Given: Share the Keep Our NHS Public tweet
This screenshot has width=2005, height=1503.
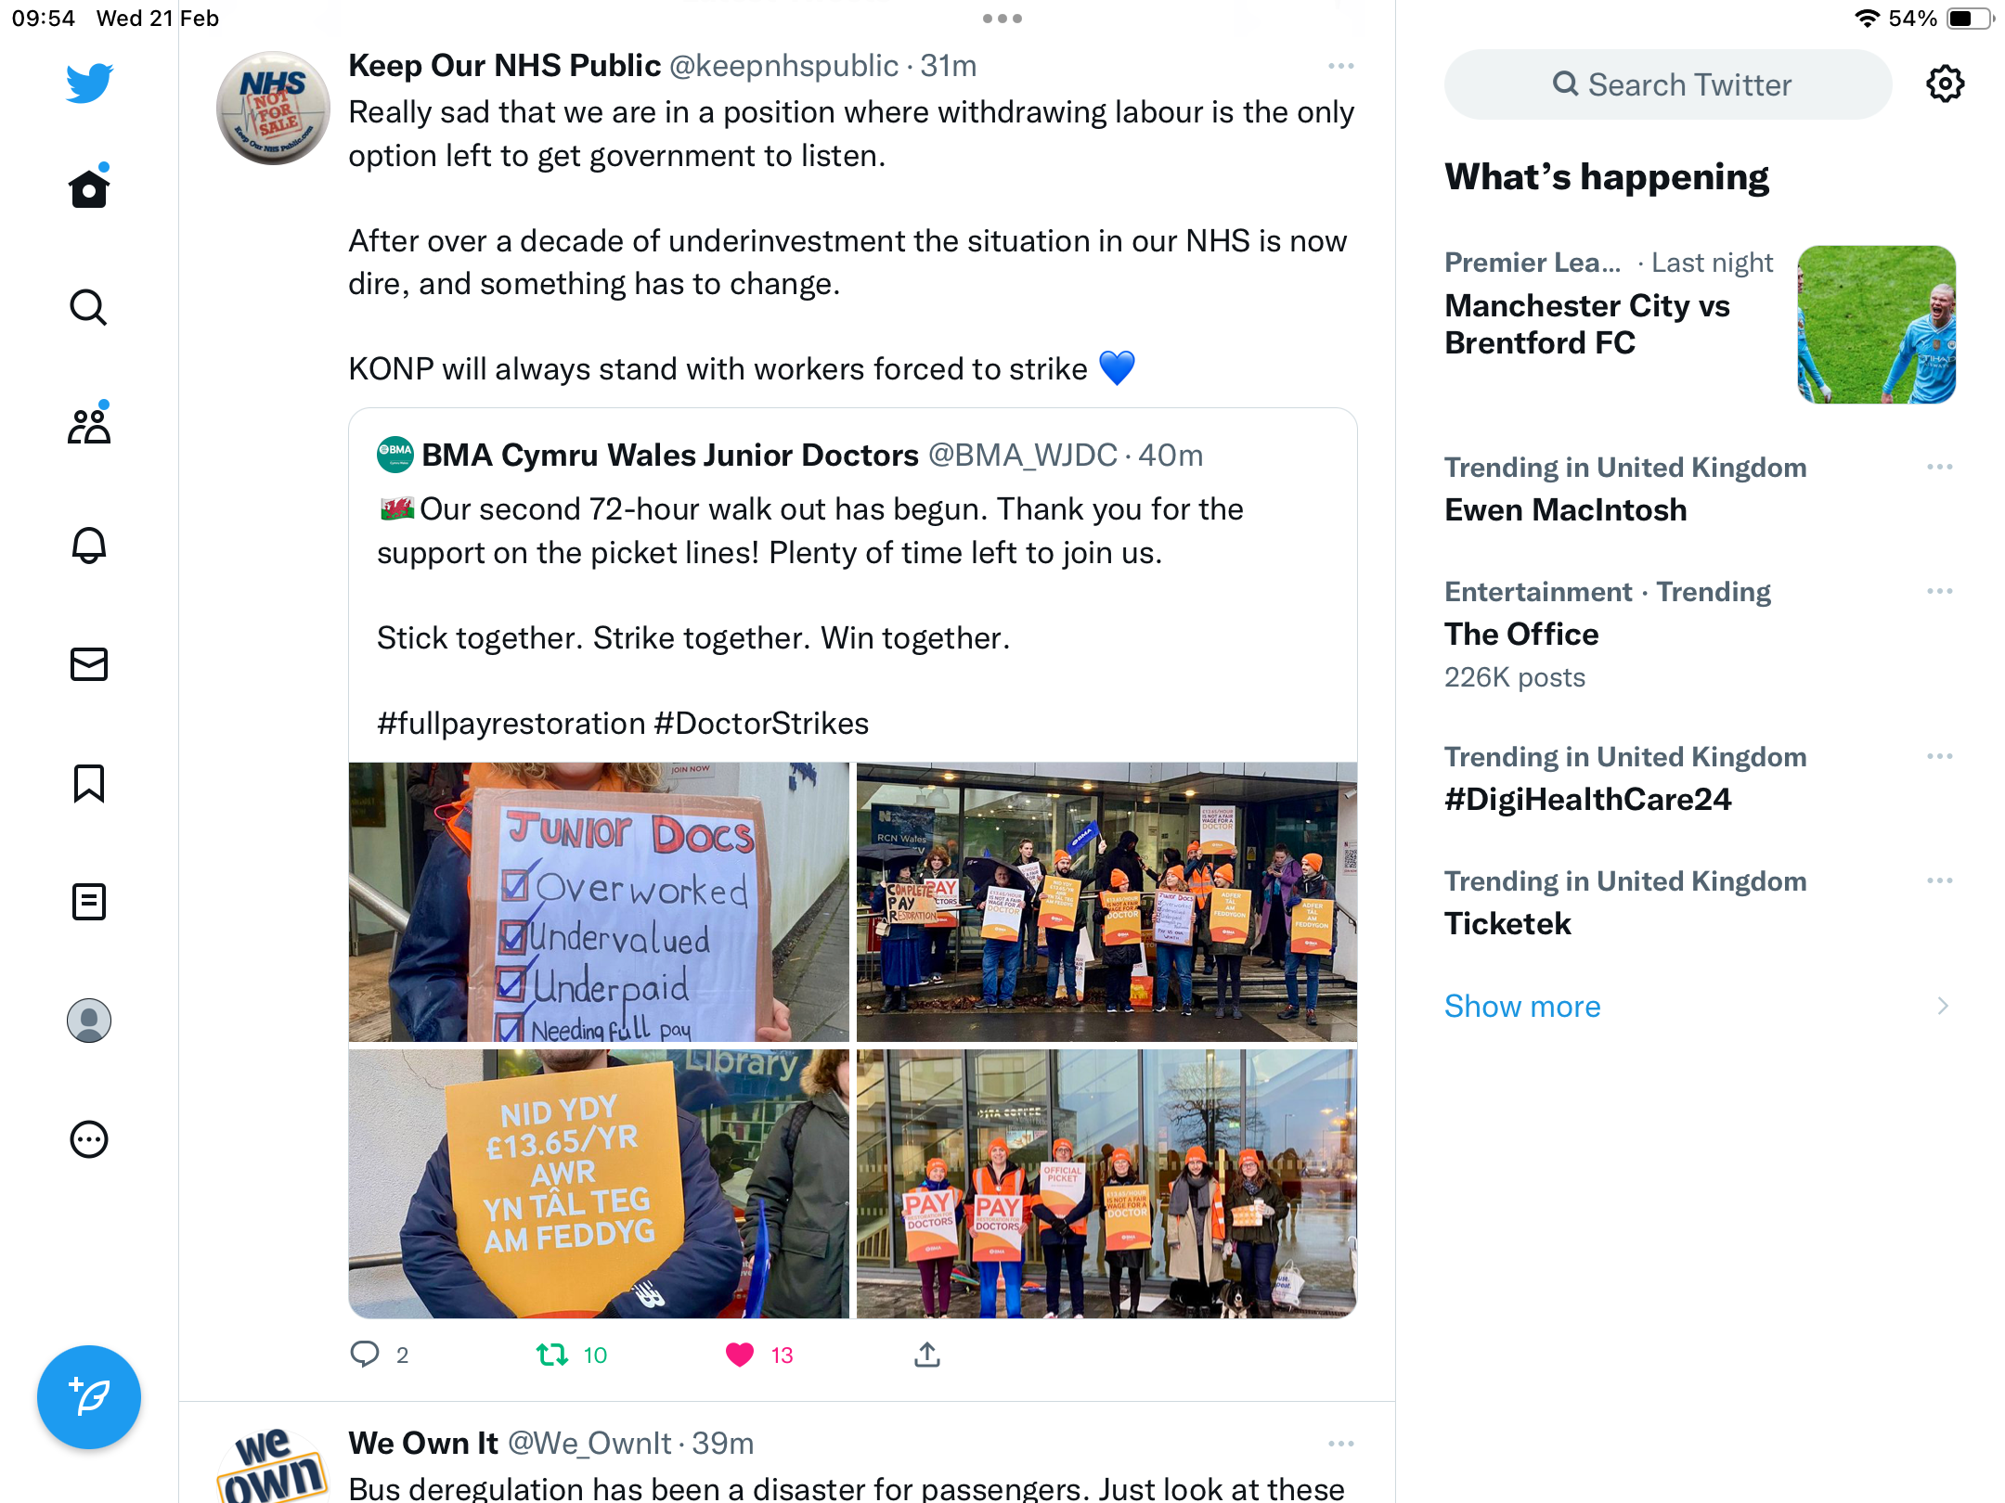Looking at the screenshot, I should [x=927, y=1355].
